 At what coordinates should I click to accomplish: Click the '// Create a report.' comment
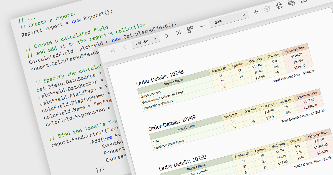point(48,21)
